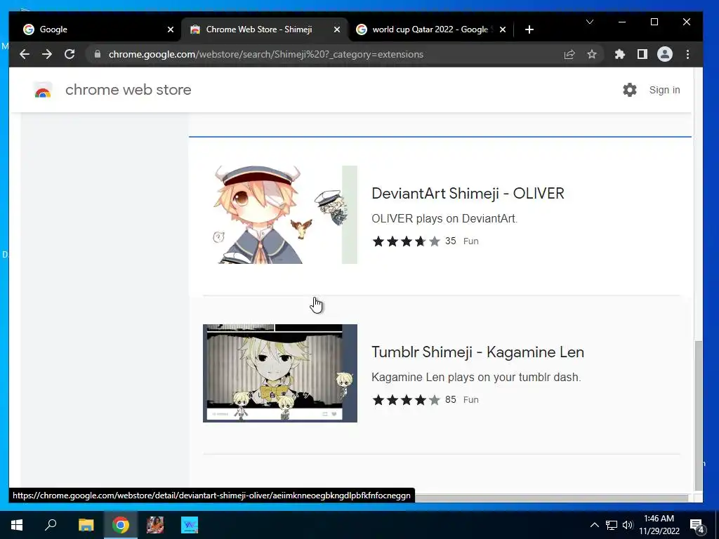Image resolution: width=719 pixels, height=539 pixels.
Task: Open DeviantArt Shimeji - OLIVER extension
Action: coord(468,194)
